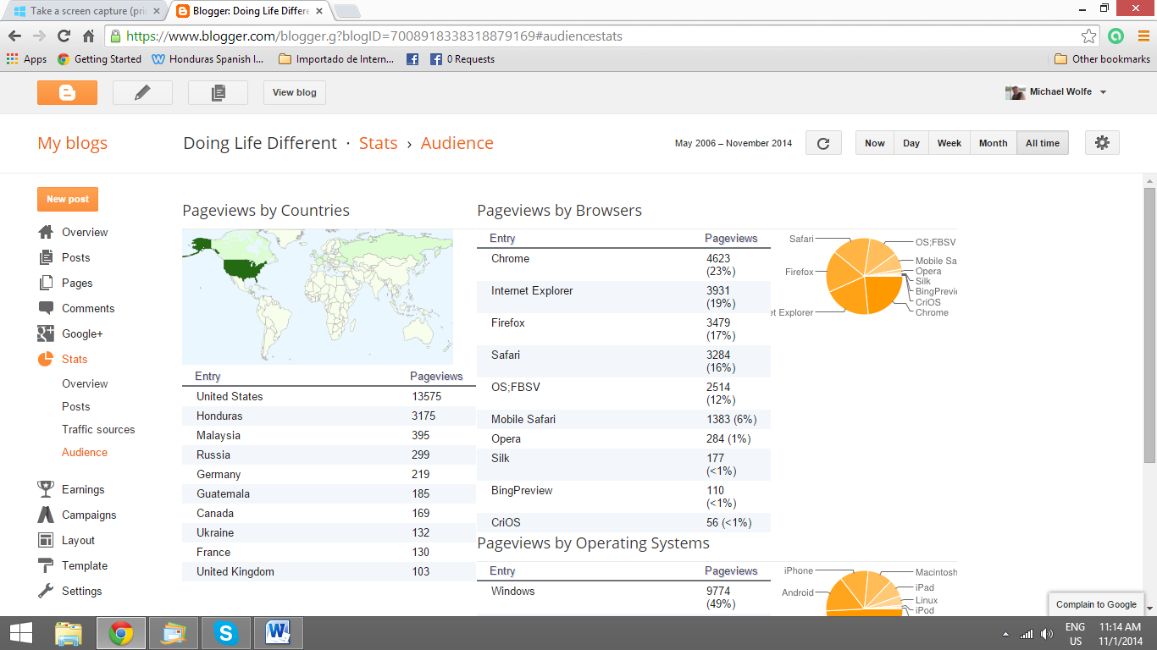Screen dimensions: 1157x650
Task: Open the Getting Started bookmark
Action: point(99,59)
